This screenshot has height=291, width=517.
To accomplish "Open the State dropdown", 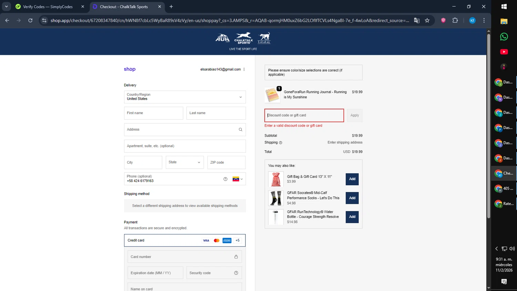I will pos(185,162).
